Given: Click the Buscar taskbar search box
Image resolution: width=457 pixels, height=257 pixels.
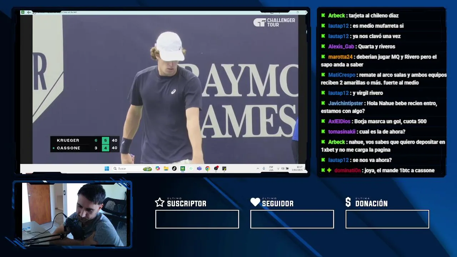Looking at the screenshot, I should 133,168.
